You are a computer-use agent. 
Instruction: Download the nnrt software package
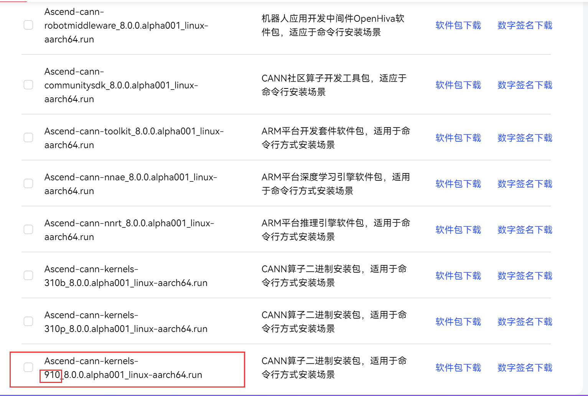[x=458, y=230]
